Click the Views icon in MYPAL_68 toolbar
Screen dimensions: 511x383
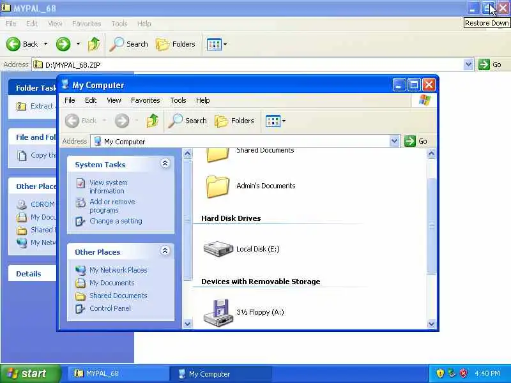pyautogui.click(x=214, y=44)
